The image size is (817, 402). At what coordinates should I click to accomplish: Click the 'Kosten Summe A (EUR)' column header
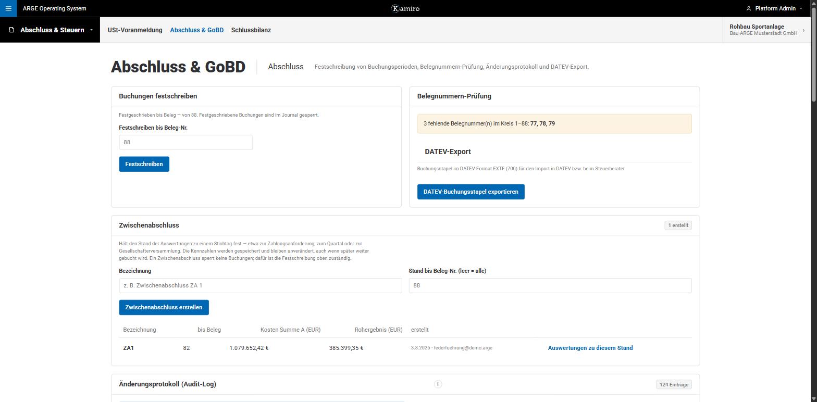click(290, 330)
